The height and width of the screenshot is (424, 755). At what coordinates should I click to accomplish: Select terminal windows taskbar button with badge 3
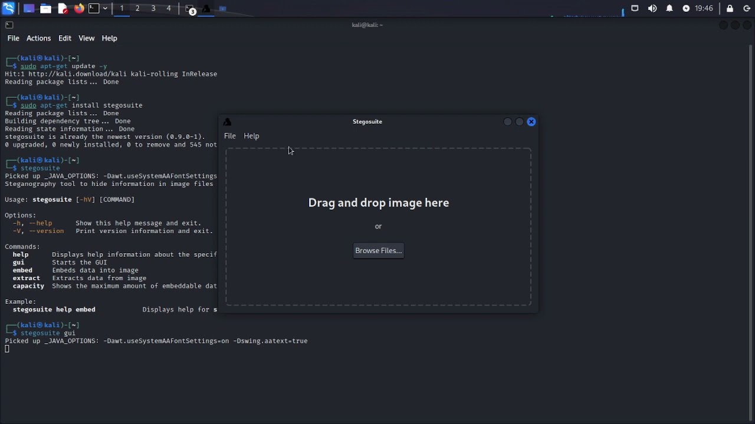pos(190,9)
